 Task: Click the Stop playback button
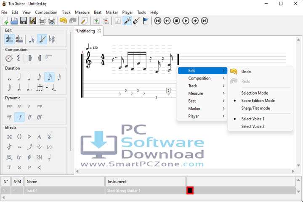click(176, 21)
